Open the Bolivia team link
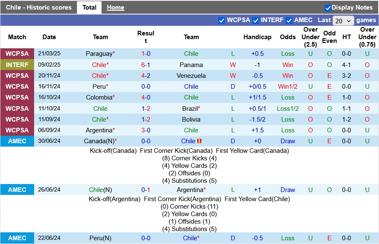 (x=191, y=120)
